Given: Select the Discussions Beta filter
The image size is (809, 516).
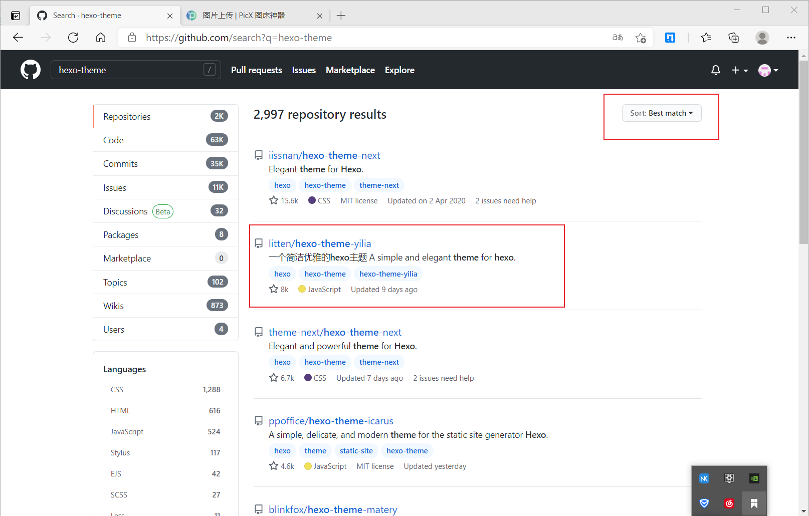Looking at the screenshot, I should click(x=165, y=211).
